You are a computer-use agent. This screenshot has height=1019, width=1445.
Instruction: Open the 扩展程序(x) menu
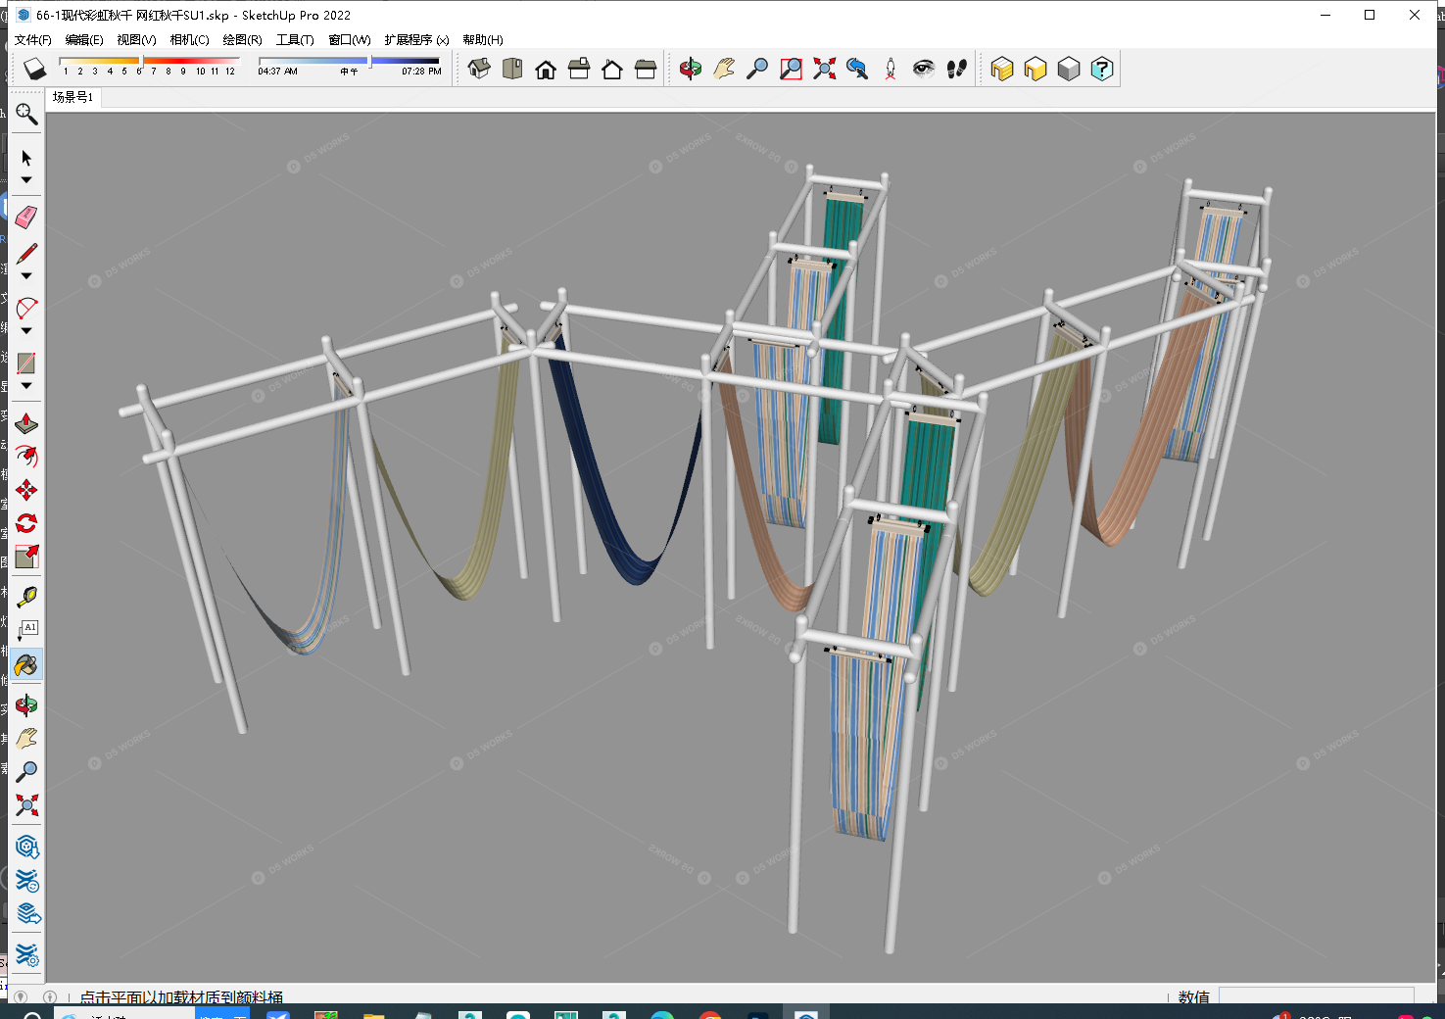click(x=416, y=40)
